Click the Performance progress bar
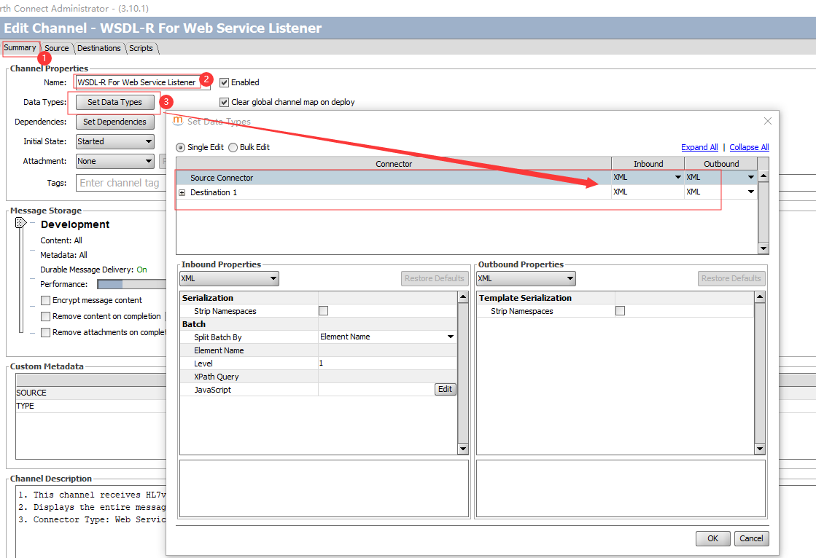This screenshot has width=816, height=558. [132, 284]
